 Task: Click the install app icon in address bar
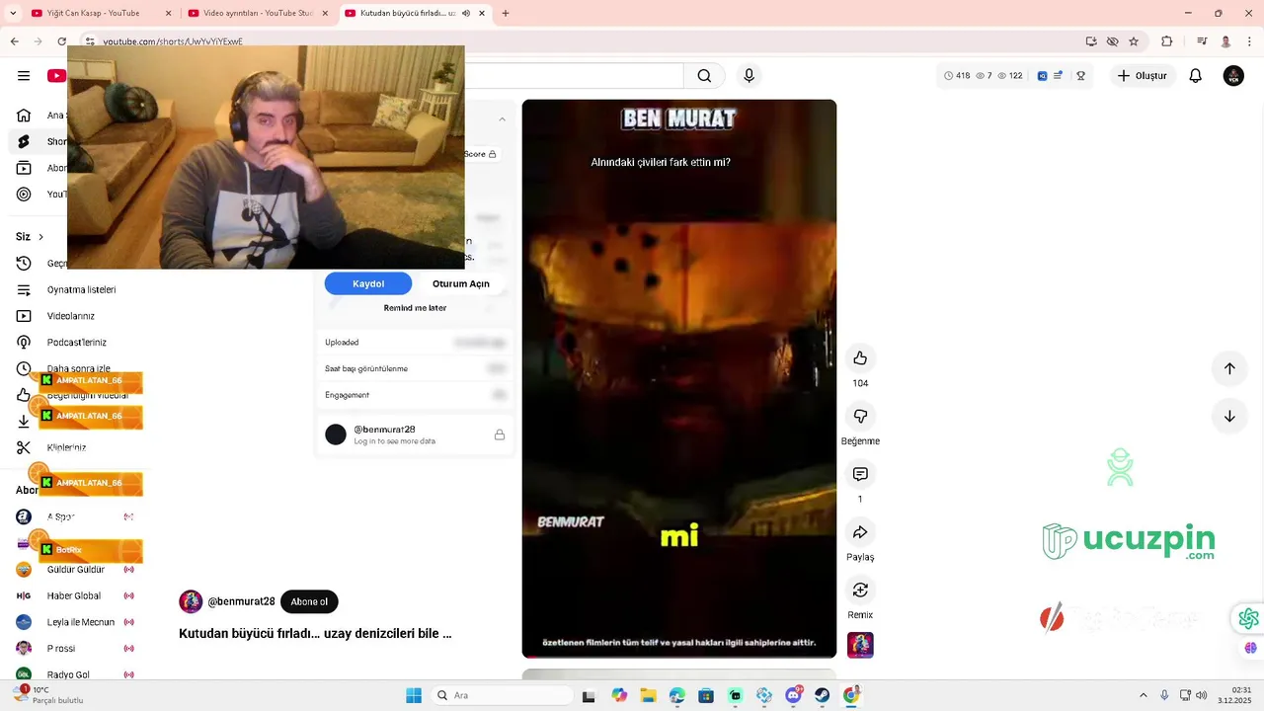tap(1091, 41)
